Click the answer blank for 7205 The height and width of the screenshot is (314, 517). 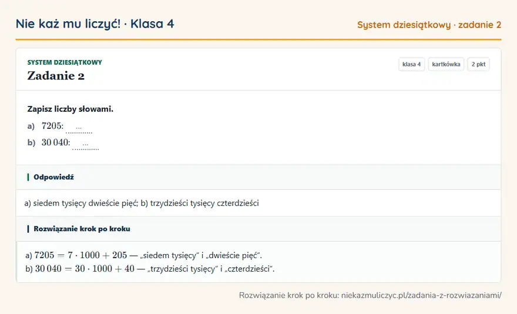(79, 128)
